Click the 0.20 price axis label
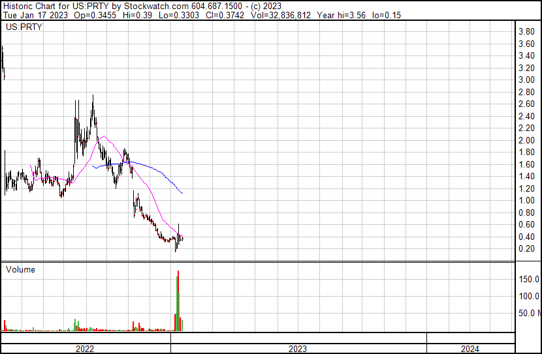 click(x=526, y=249)
